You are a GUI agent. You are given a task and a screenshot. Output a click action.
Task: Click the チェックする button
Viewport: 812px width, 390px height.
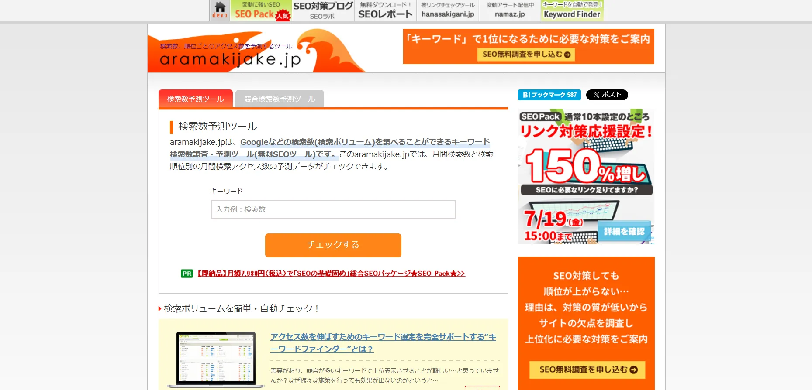(333, 245)
